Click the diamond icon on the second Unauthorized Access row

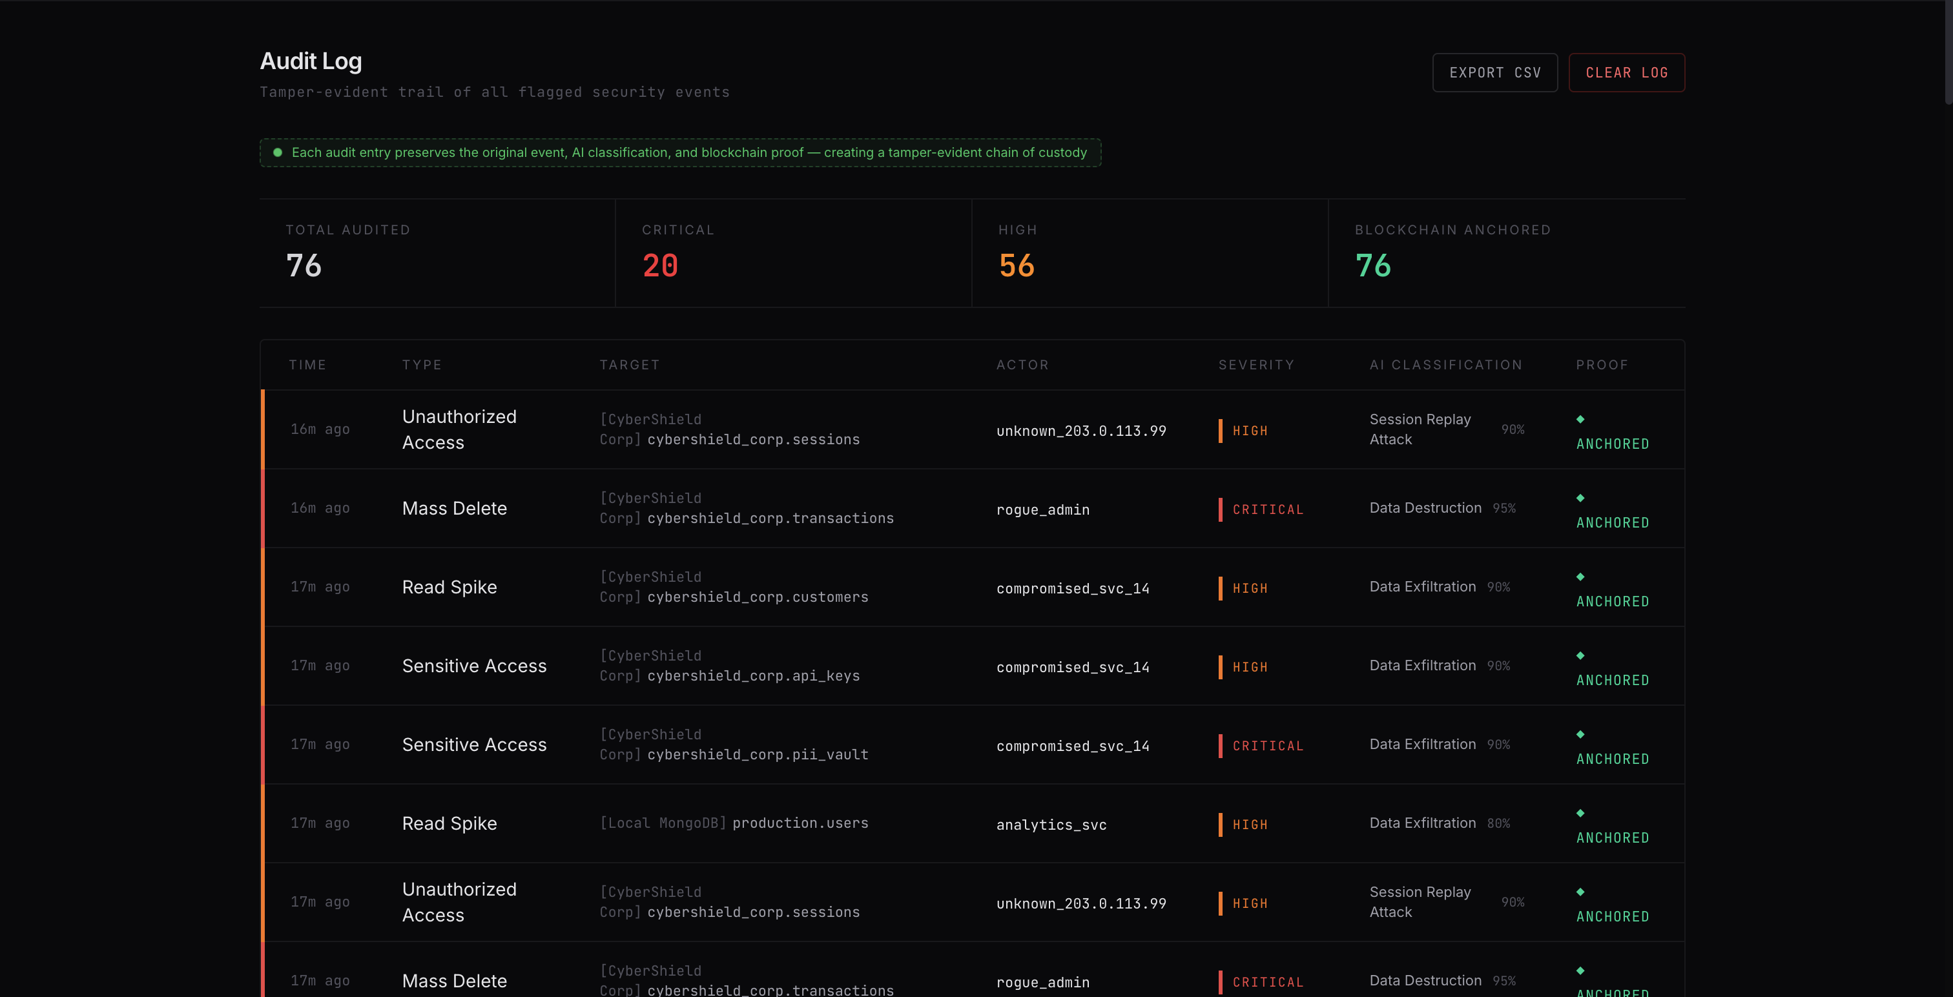(1580, 892)
